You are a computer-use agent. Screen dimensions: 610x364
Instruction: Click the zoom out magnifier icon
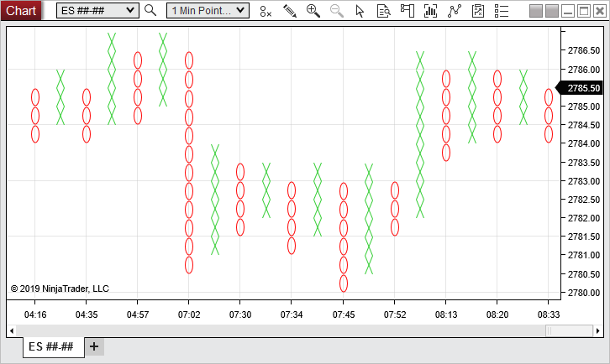click(x=337, y=11)
